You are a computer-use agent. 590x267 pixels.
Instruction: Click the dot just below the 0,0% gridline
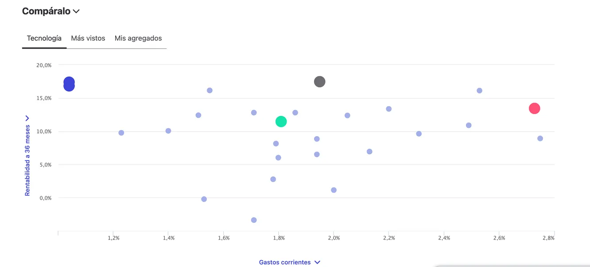[x=204, y=199]
